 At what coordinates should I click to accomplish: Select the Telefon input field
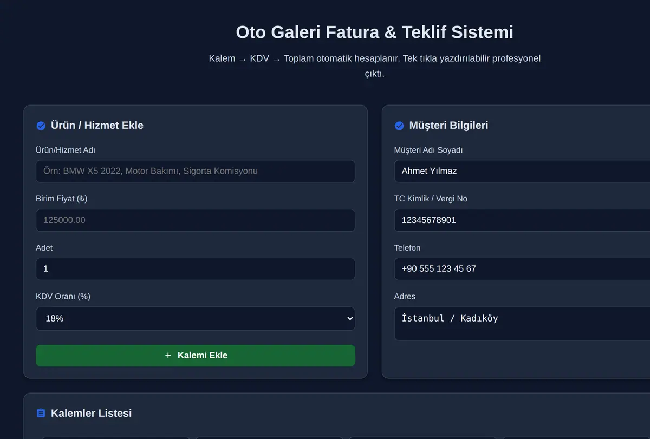coord(522,269)
